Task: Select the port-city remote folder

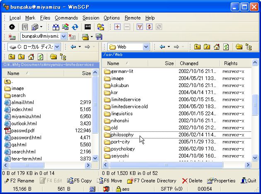Action: coord(117,142)
